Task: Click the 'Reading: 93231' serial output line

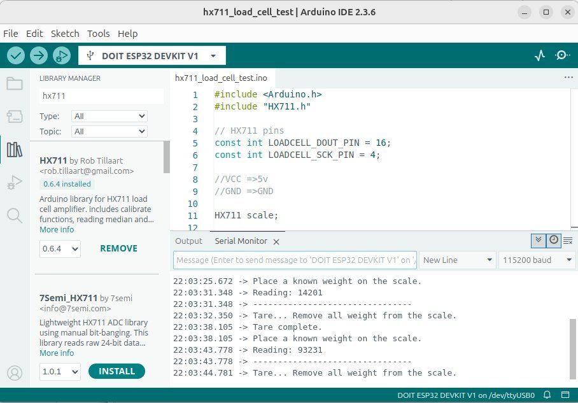Action: point(248,350)
